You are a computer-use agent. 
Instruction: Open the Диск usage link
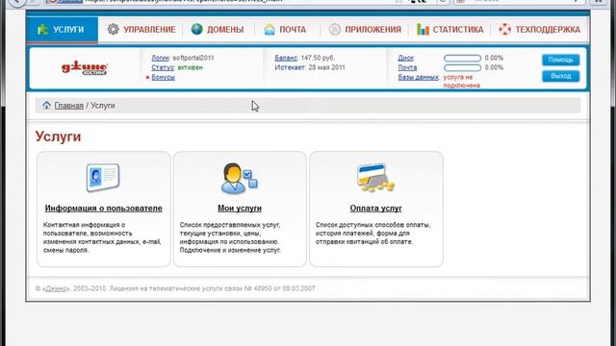click(406, 58)
